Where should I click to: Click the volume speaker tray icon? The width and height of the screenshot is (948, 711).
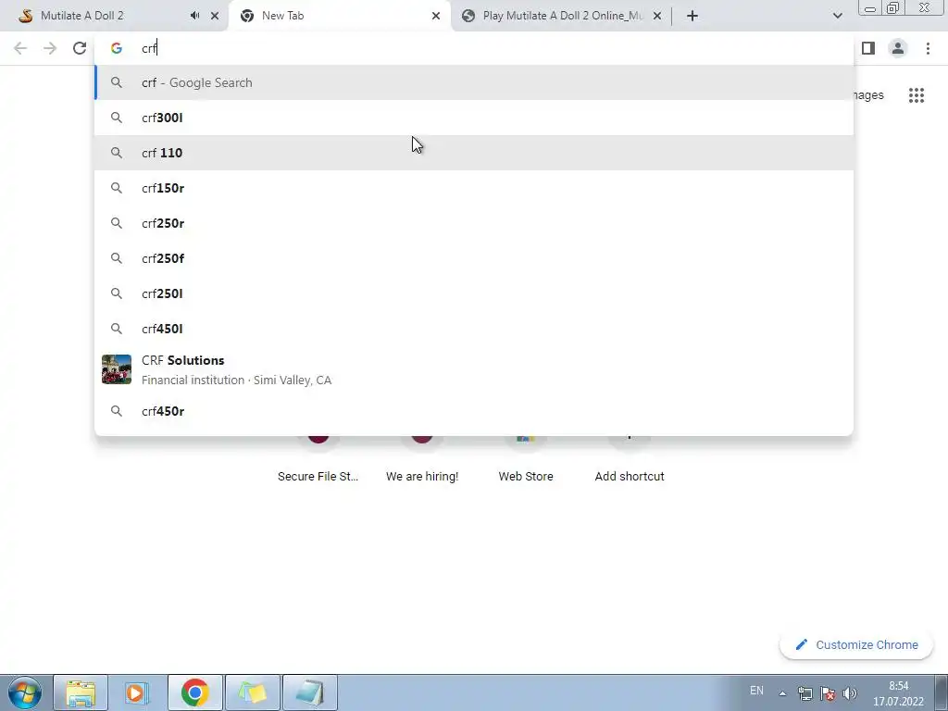click(x=850, y=693)
